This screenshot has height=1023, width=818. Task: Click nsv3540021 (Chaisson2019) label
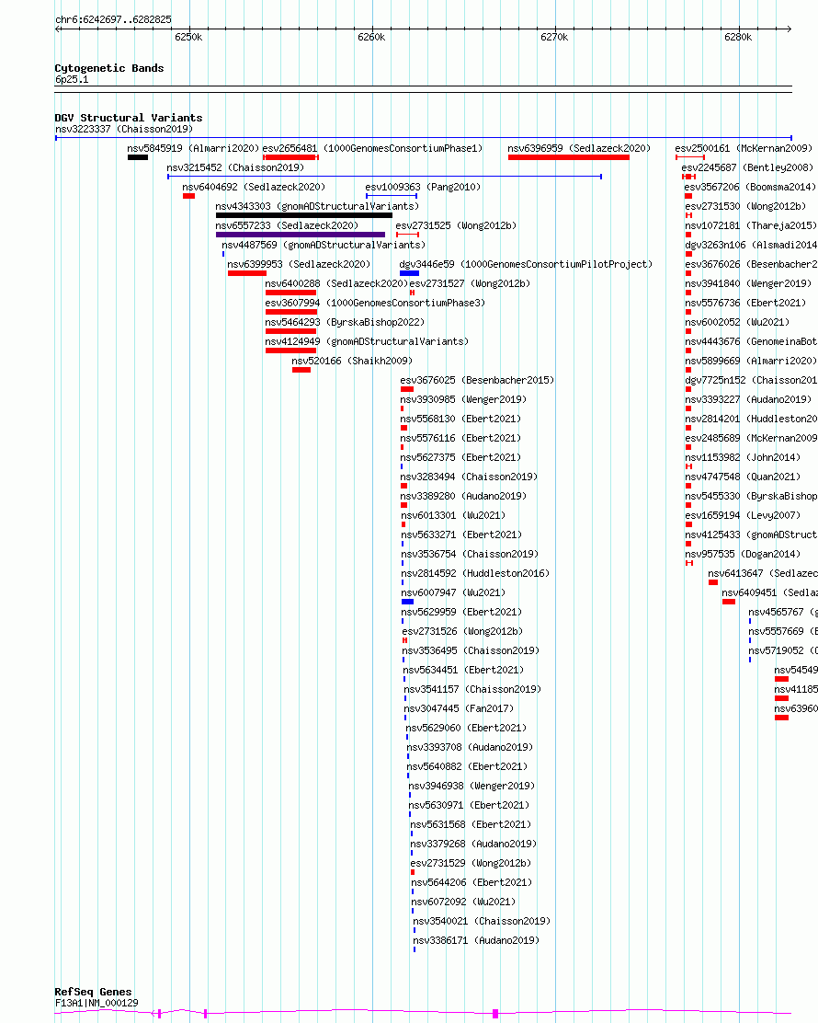point(482,921)
